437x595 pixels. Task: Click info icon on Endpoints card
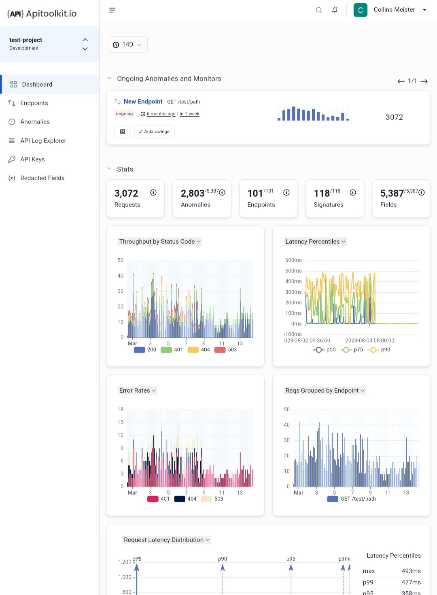(x=286, y=193)
